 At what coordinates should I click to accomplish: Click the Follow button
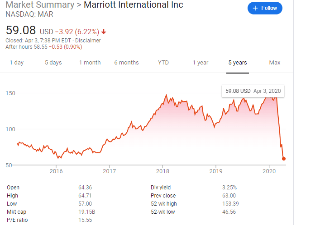[x=265, y=8]
